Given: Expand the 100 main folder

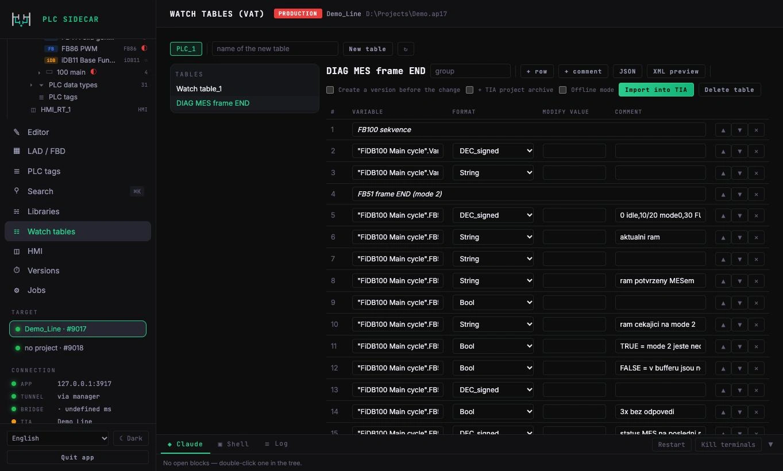Looking at the screenshot, I should [x=39, y=72].
